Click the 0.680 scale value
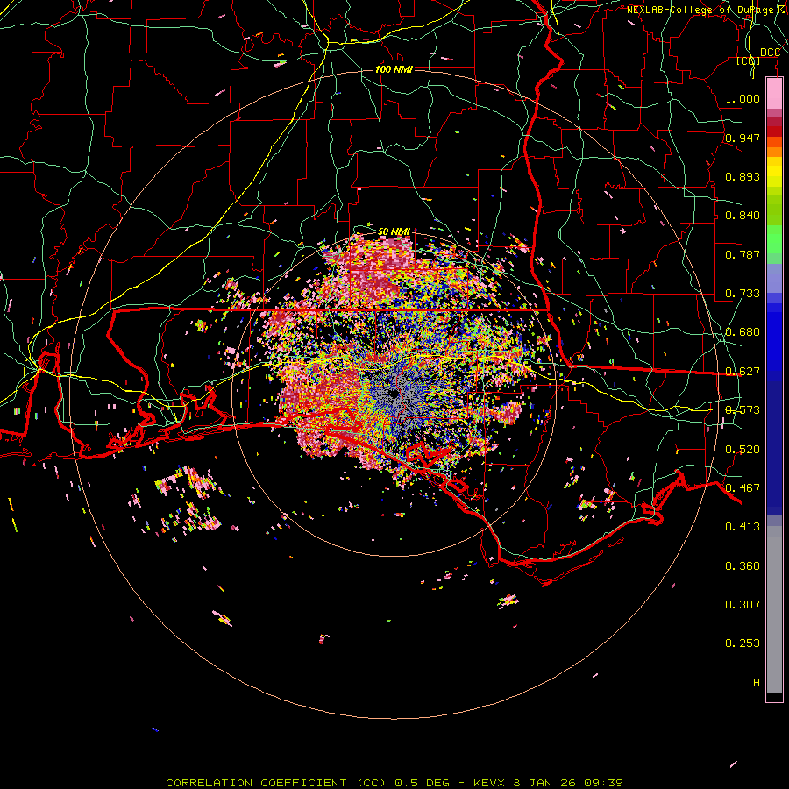Viewport: 789px width, 789px height. [x=743, y=332]
